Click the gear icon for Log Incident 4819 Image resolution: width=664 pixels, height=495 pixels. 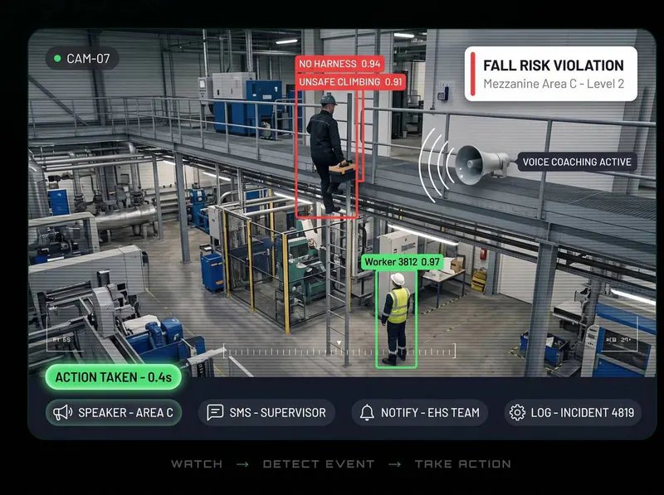517,413
